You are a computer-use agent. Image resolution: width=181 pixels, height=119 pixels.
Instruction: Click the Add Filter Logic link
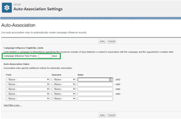(13, 105)
